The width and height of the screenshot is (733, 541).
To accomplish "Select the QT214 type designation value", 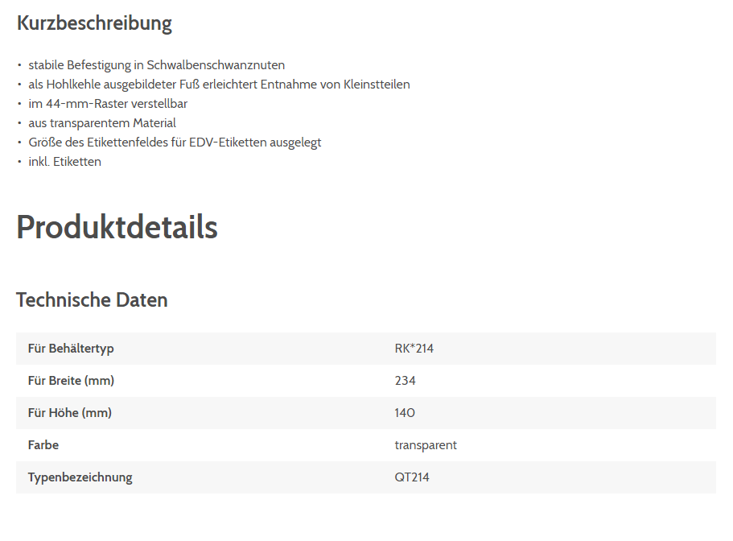I will [x=412, y=477].
